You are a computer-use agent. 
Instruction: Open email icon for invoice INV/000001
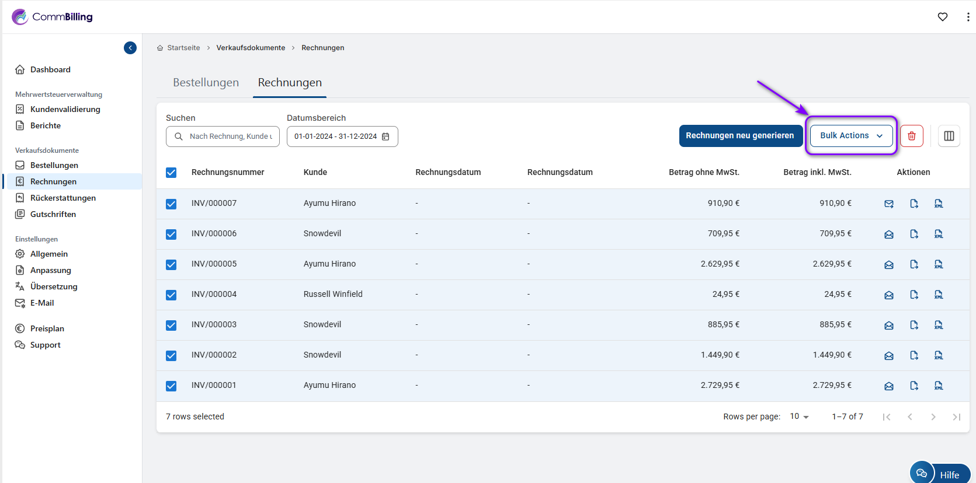888,386
